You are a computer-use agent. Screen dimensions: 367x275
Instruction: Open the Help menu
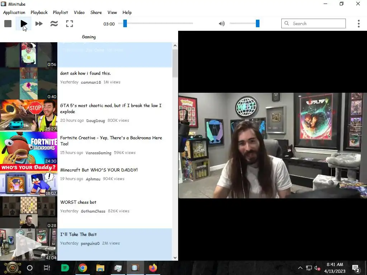(x=127, y=13)
